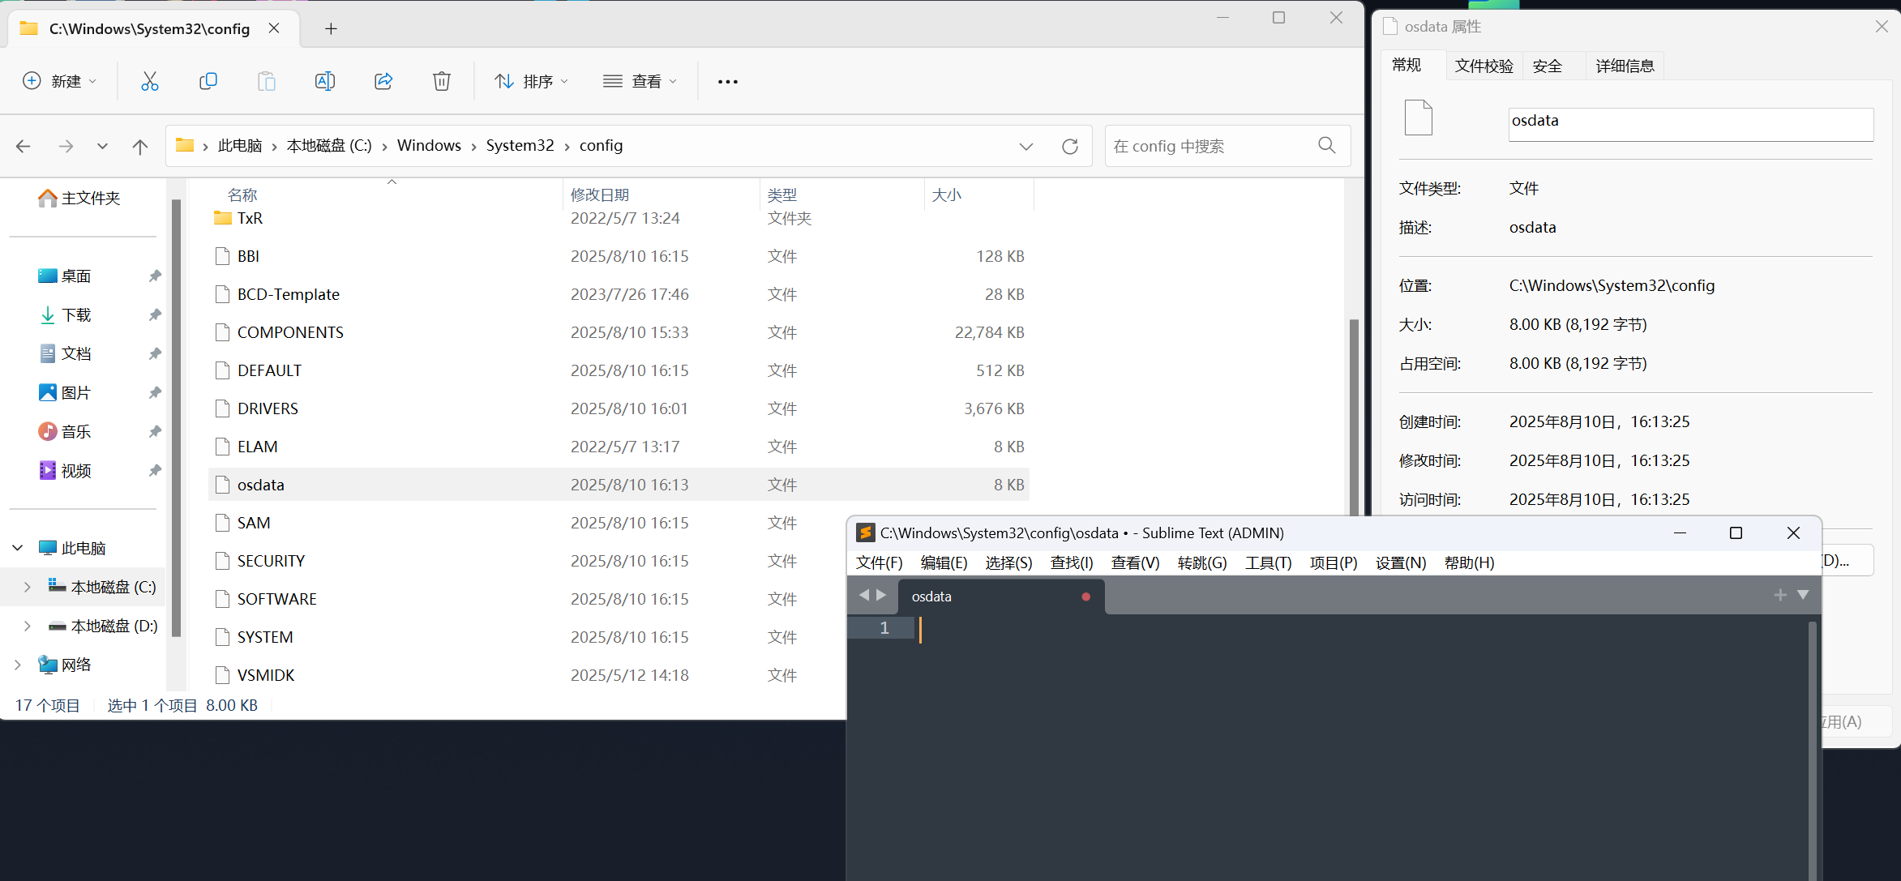
Task: Click the New (新建) button
Action: coord(60,82)
